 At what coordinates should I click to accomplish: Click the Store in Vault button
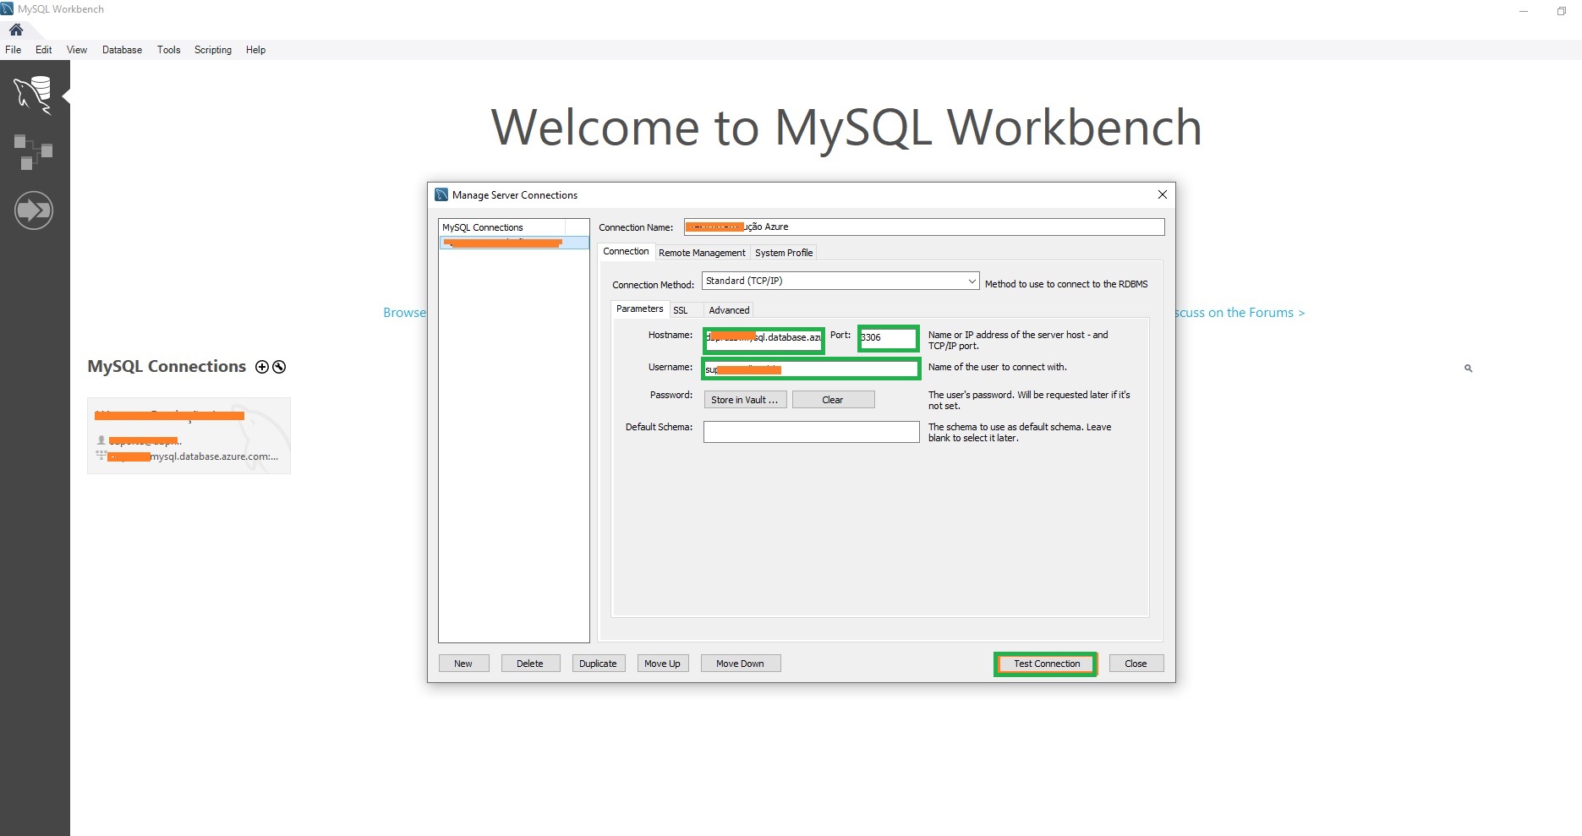pyautogui.click(x=745, y=400)
